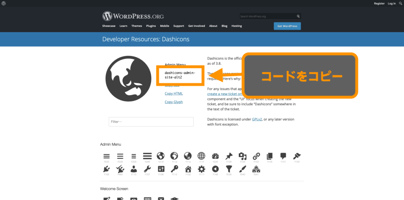Click the WordPress.org header logo

pos(133,17)
